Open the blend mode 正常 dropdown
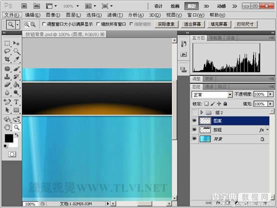 [230, 94]
